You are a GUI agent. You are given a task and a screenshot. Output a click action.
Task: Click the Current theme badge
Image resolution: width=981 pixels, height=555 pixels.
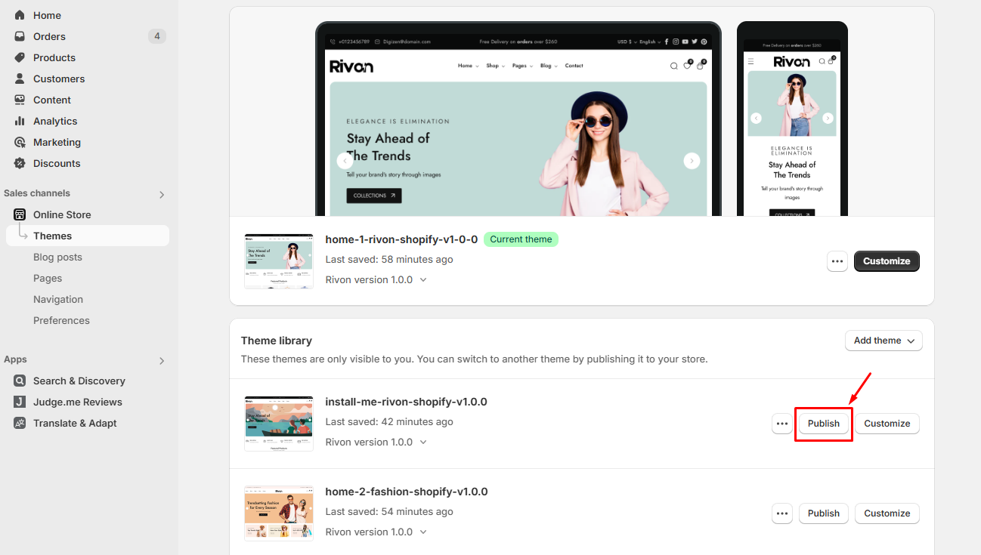[521, 239]
